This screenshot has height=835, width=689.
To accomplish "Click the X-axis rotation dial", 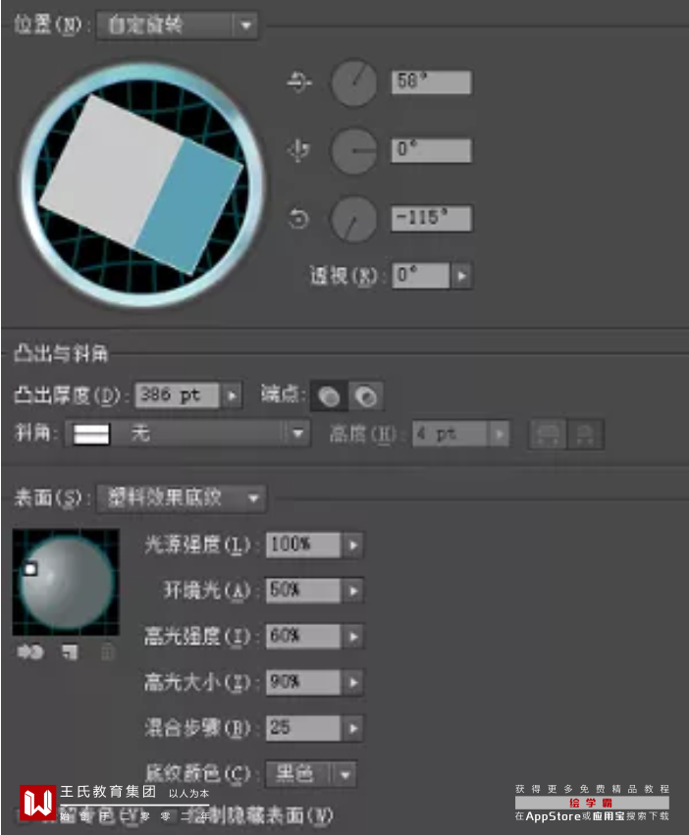I will pyautogui.click(x=354, y=82).
